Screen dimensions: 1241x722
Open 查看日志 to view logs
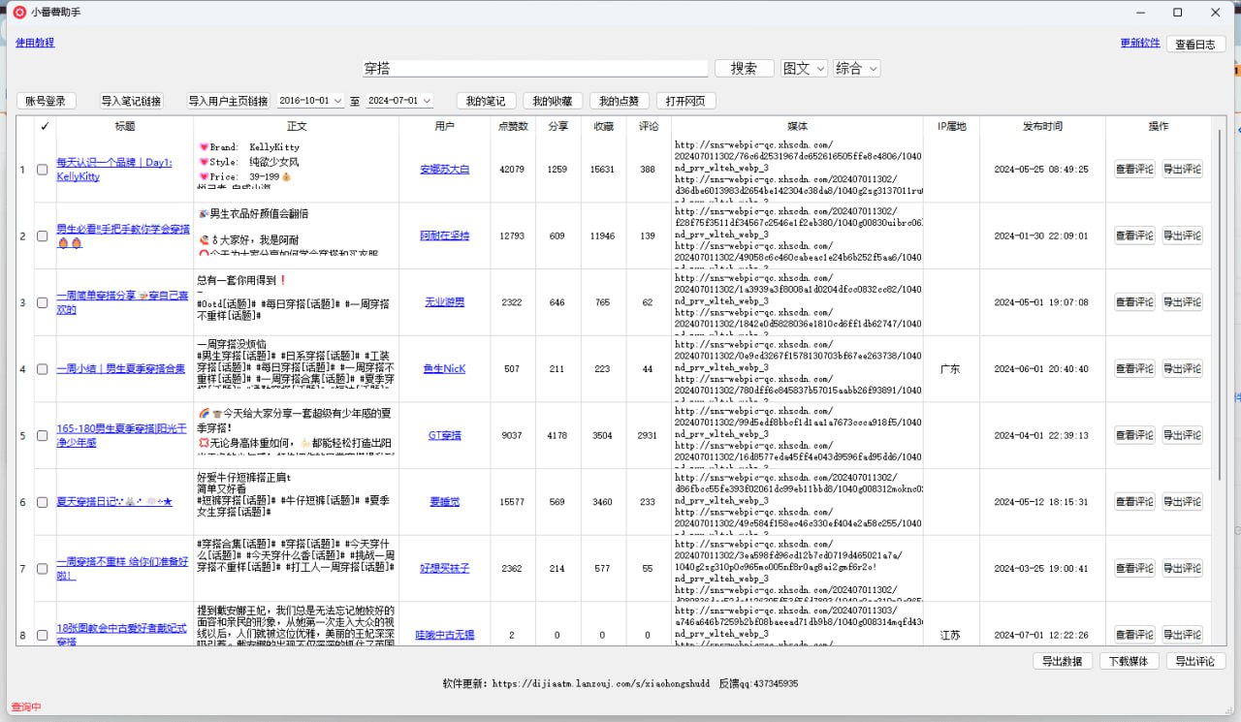(1195, 45)
